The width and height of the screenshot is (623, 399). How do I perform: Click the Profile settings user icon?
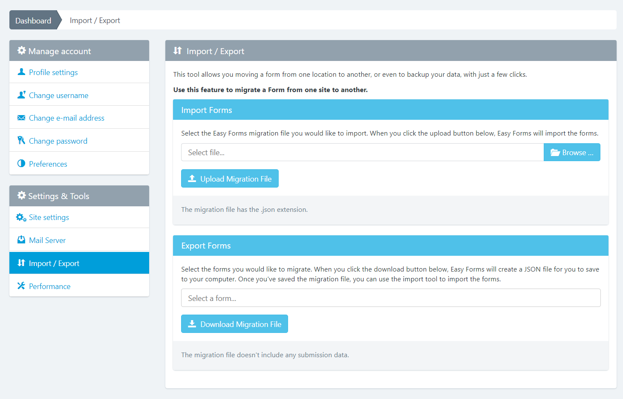[21, 72]
